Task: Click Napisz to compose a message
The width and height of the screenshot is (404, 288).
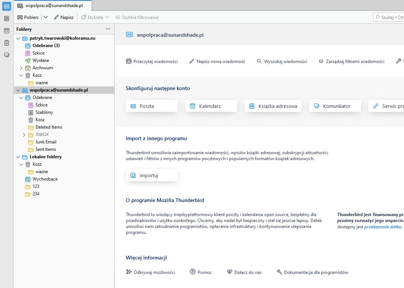Action: [x=64, y=17]
